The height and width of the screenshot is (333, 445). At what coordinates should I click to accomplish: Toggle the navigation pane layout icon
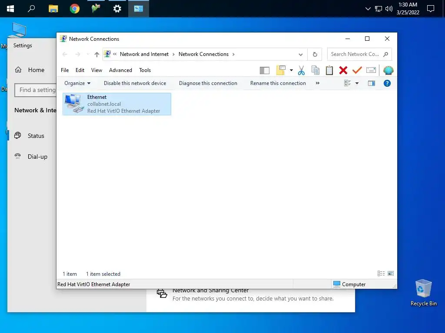pos(265,70)
